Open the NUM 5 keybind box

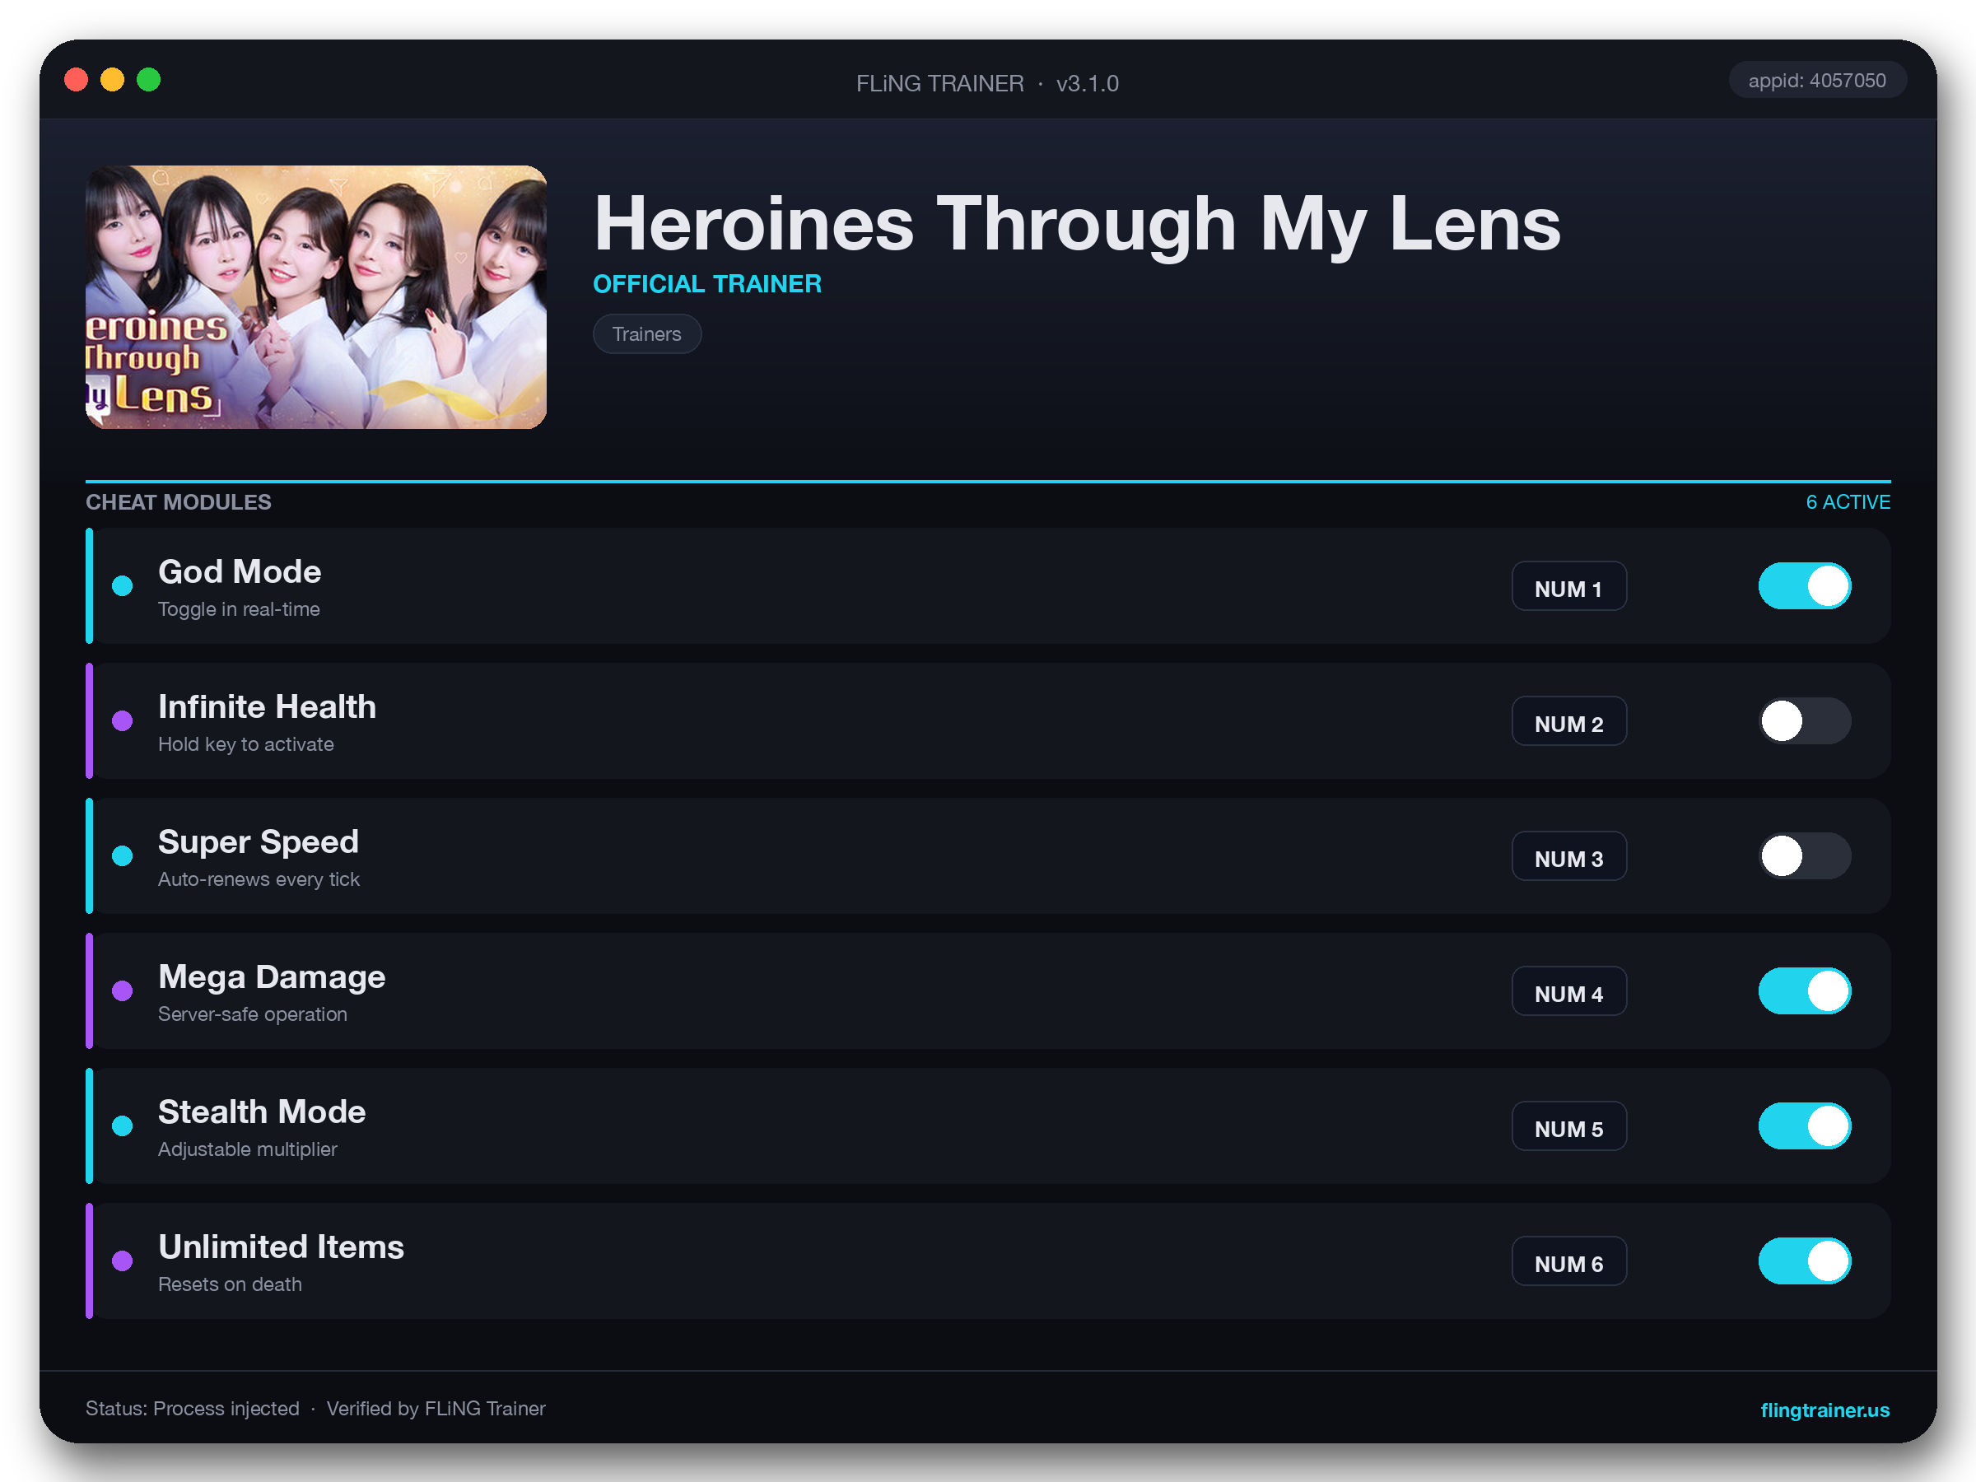pyautogui.click(x=1568, y=1125)
